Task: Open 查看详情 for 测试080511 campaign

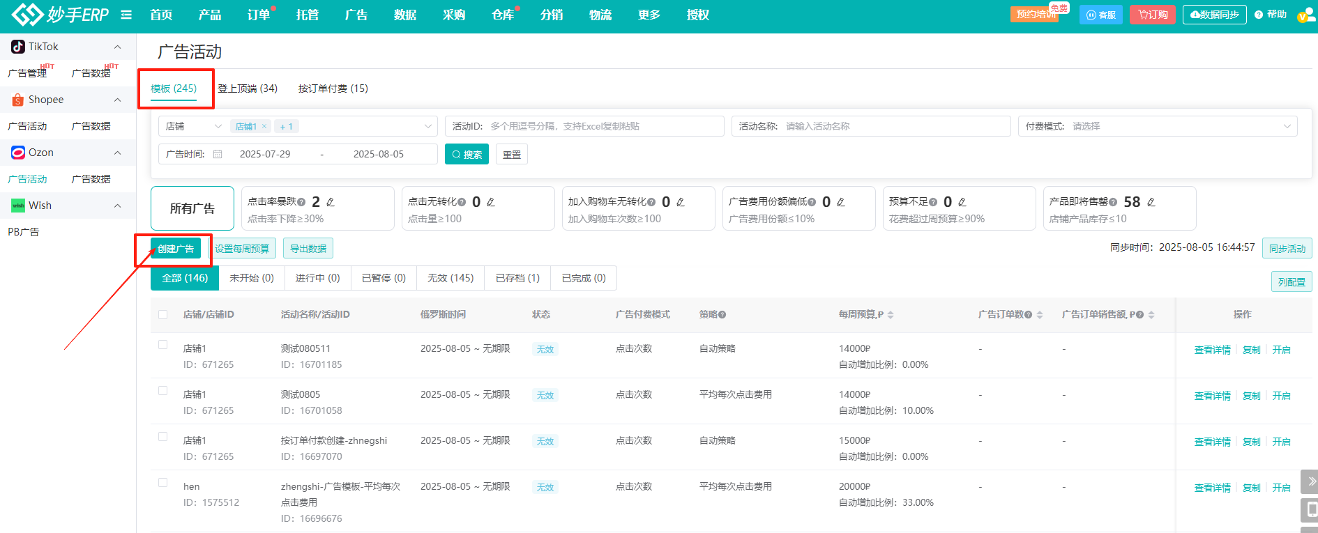Action: click(1212, 350)
